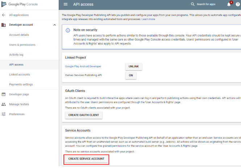Open the notifications bell icon
The height and width of the screenshot is (168, 241).
pyautogui.click(x=229, y=4)
